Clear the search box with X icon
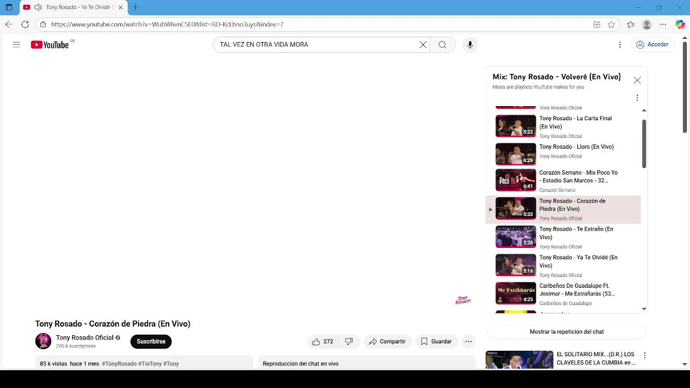 [x=423, y=45]
